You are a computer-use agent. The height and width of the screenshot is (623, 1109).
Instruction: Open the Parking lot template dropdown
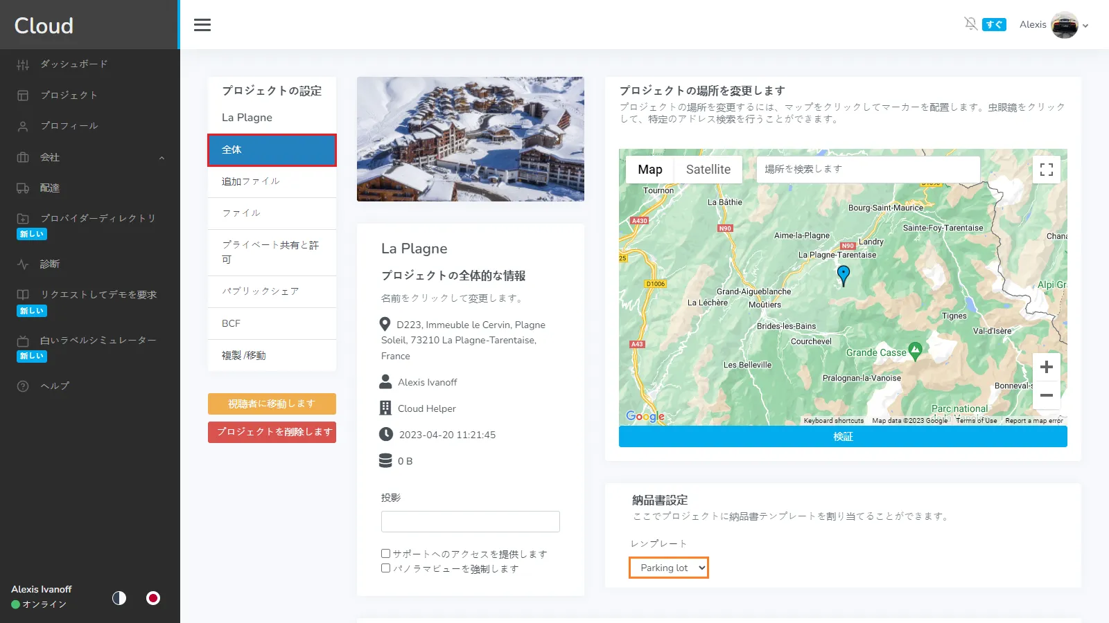pos(669,568)
